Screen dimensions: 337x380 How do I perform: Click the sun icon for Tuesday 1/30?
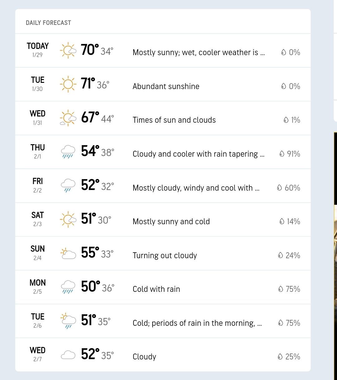coord(68,84)
